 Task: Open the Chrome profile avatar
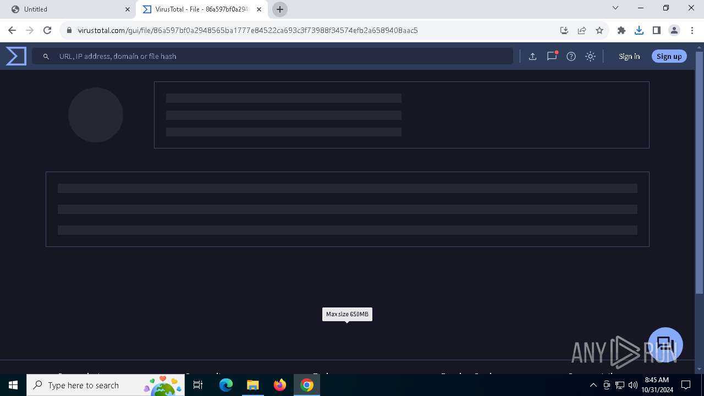(x=674, y=30)
